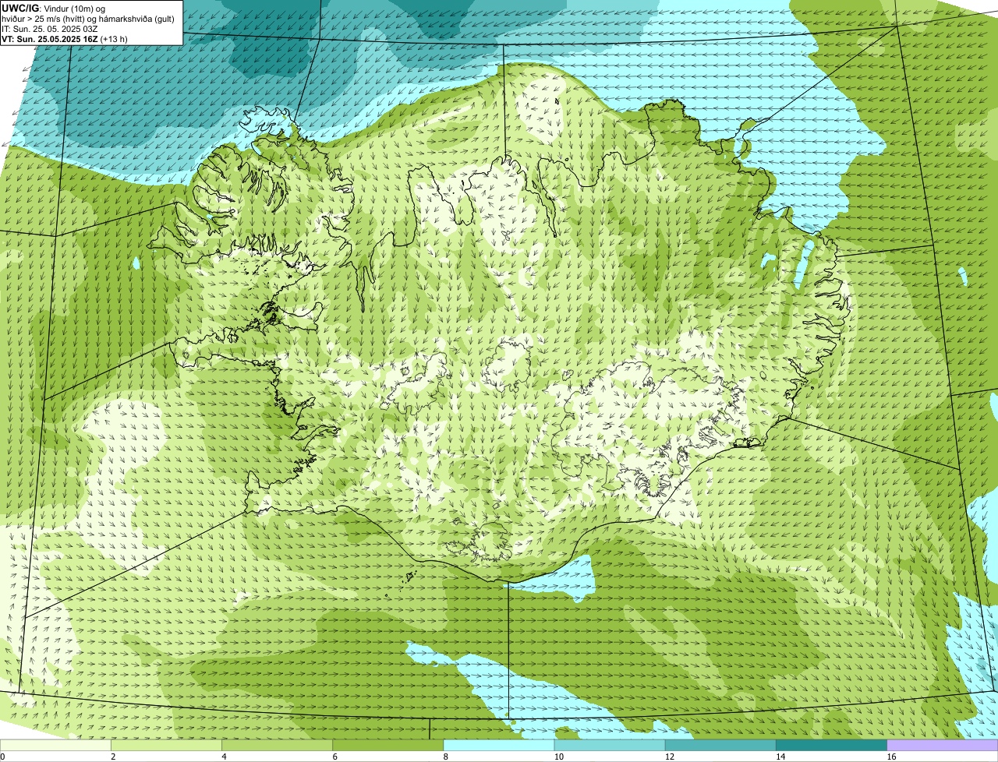This screenshot has height=762, width=998.
Task: Click the title line 'UWC/IG: Vindur (10m) og'
Action: coord(54,8)
